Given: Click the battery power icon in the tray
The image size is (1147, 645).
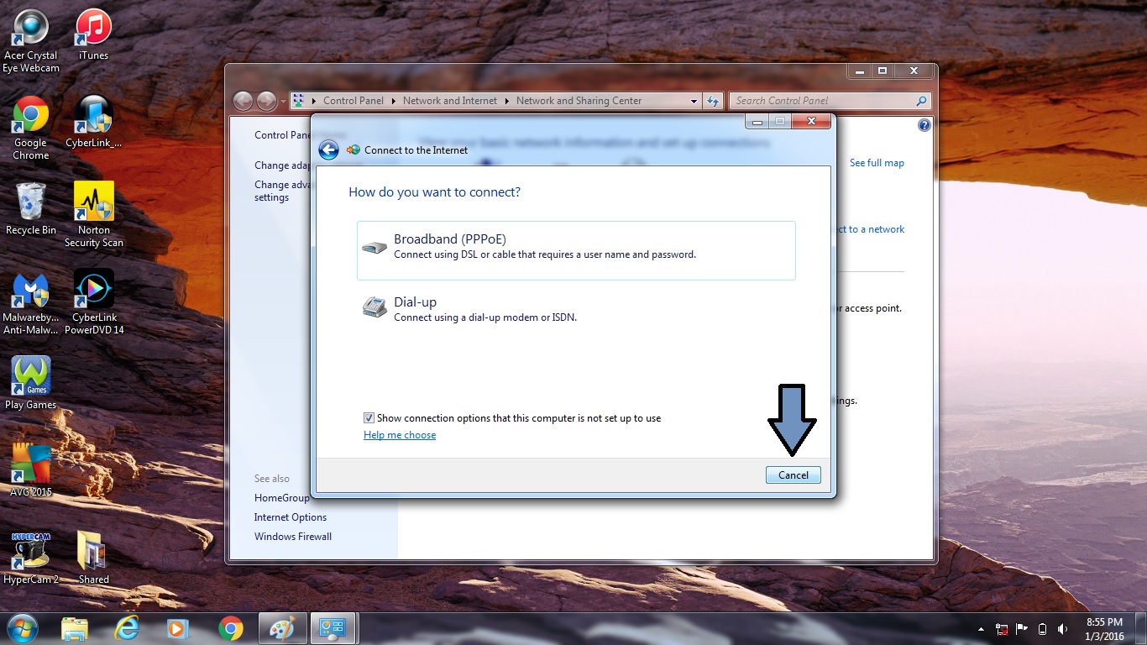Looking at the screenshot, I should pos(1042,629).
